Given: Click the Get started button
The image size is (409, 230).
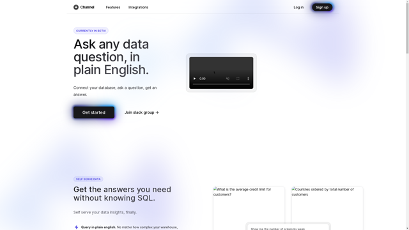Looking at the screenshot, I should click(x=94, y=112).
